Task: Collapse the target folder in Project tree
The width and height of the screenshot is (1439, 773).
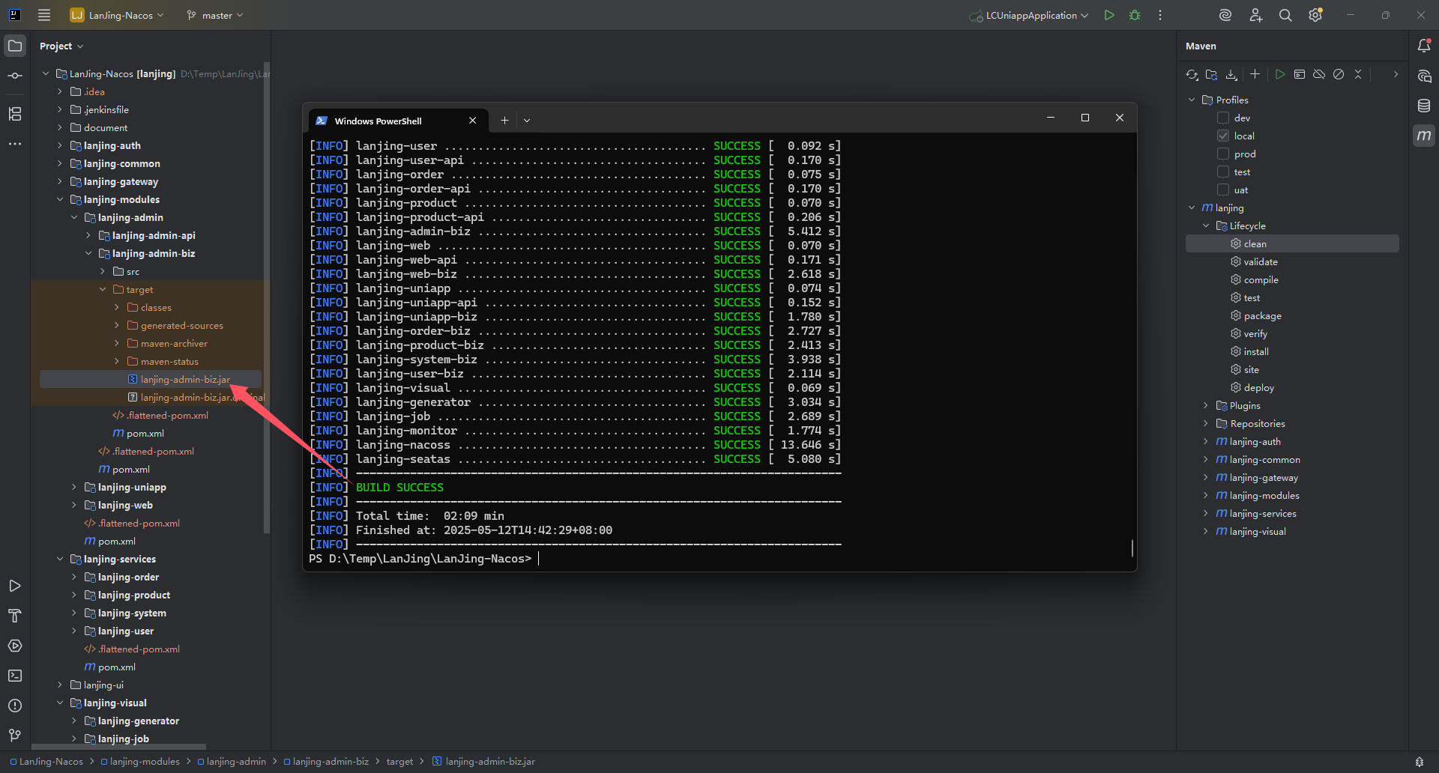Action: 103,289
